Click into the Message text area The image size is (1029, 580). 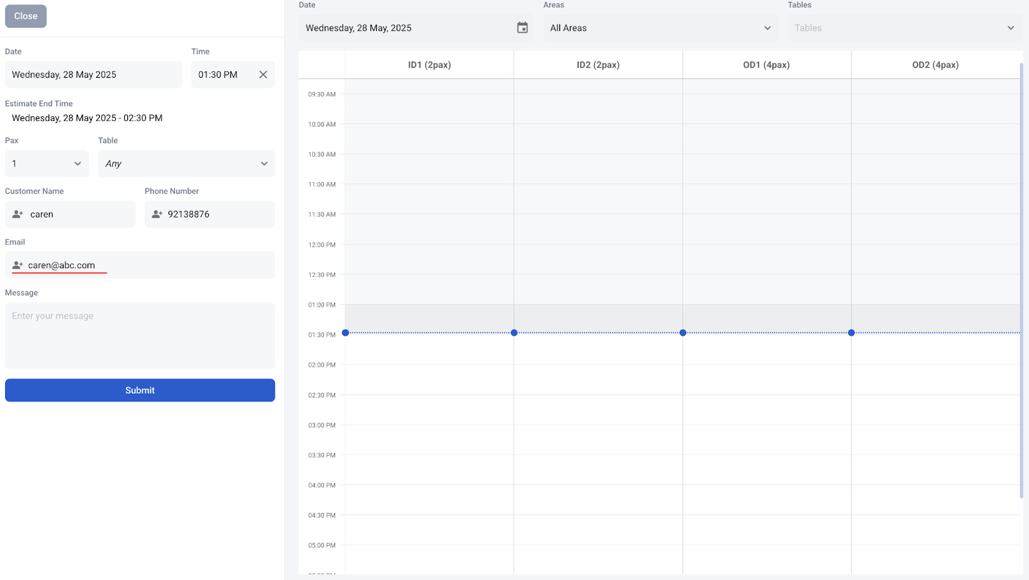coord(140,336)
